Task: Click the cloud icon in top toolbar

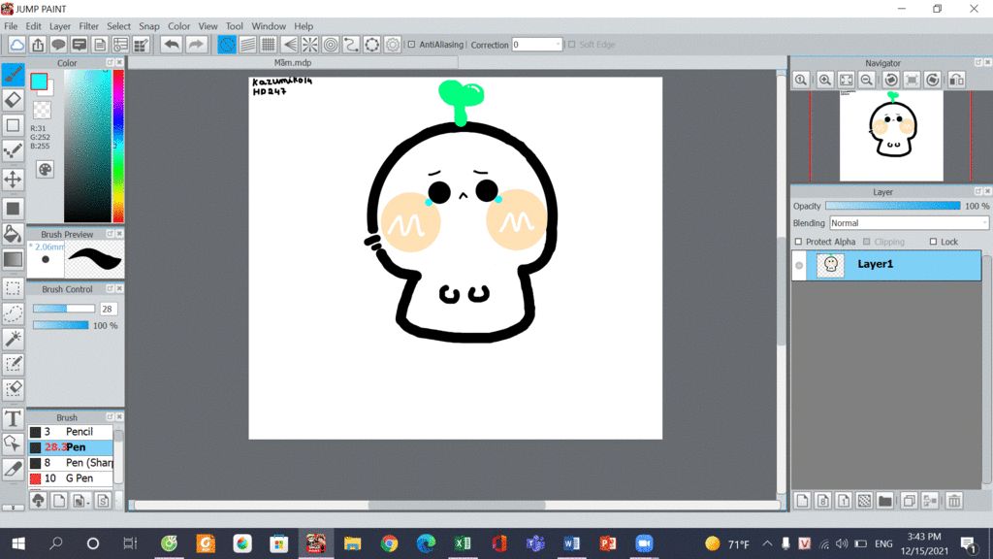Action: point(17,45)
